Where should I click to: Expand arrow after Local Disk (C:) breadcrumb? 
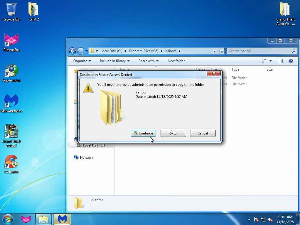126,51
